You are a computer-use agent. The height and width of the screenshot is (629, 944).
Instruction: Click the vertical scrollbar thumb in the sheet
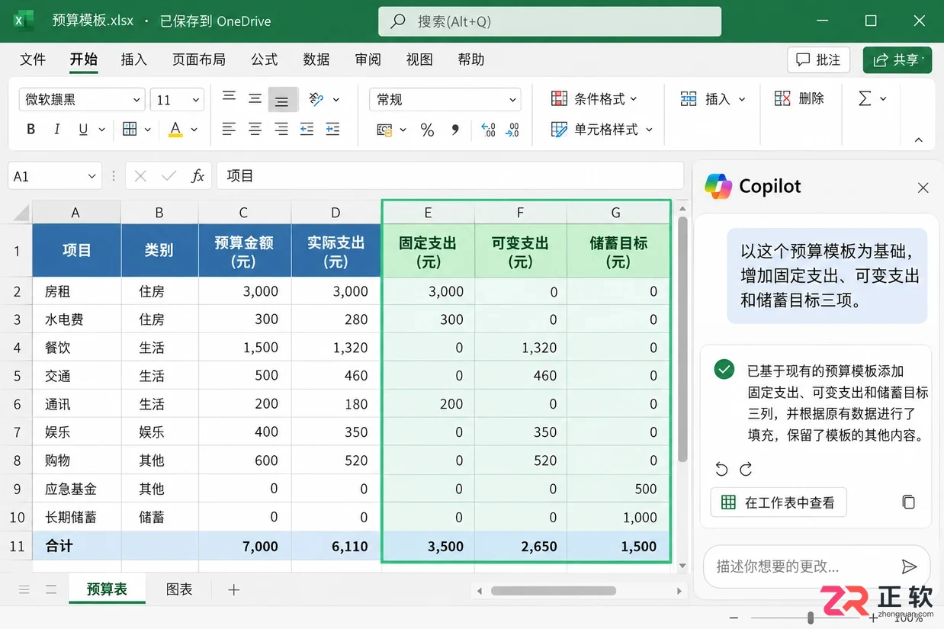coord(682,339)
